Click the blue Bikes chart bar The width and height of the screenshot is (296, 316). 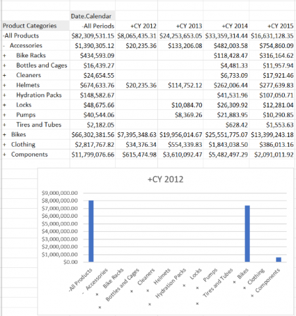[x=247, y=234]
